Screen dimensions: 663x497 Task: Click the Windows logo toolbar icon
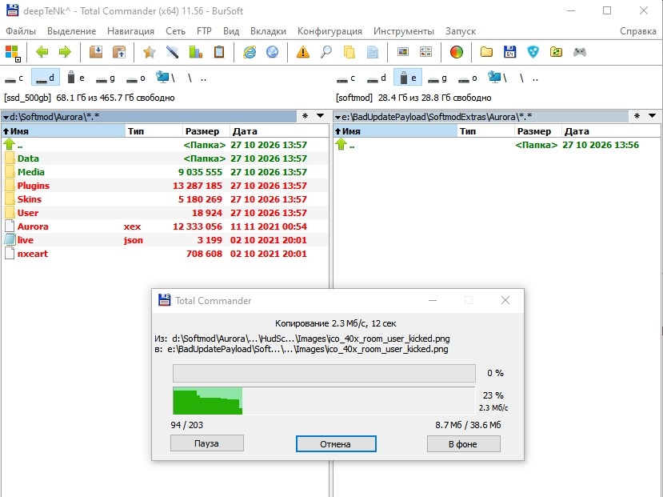pos(12,53)
